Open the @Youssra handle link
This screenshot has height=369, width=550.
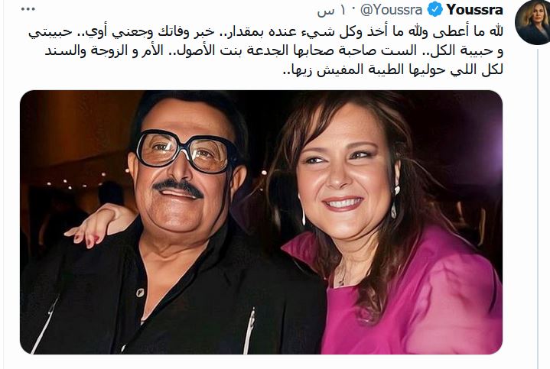click(x=391, y=10)
